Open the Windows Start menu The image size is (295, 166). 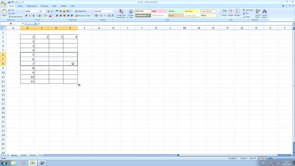4,163
